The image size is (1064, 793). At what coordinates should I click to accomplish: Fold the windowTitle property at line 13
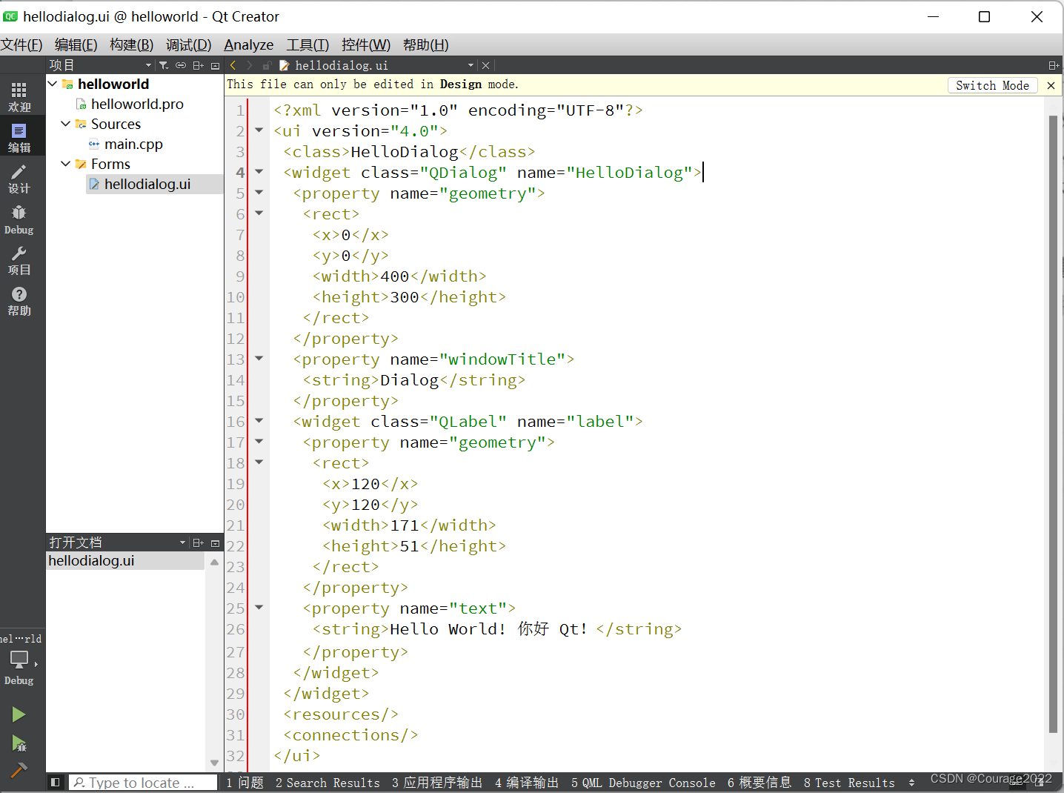tap(259, 359)
